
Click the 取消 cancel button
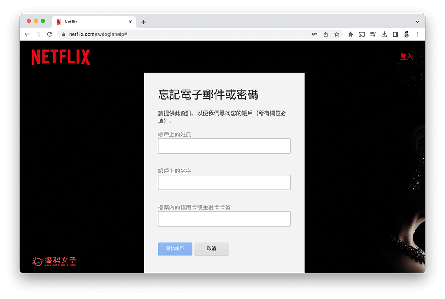click(x=212, y=249)
